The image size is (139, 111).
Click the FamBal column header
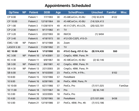point(111,12)
